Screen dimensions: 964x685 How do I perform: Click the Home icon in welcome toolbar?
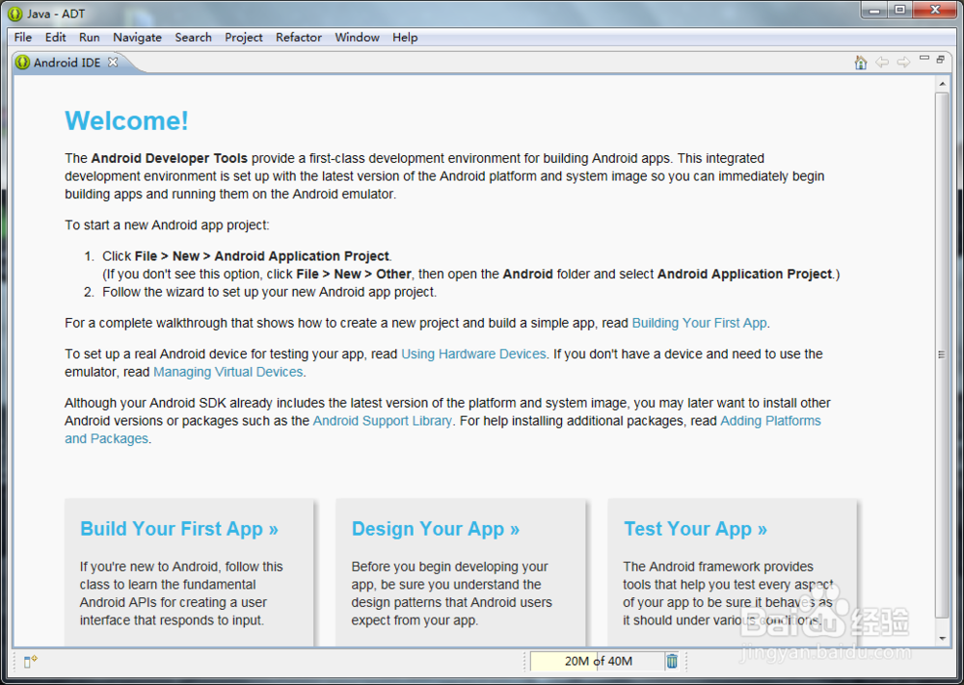click(x=861, y=63)
